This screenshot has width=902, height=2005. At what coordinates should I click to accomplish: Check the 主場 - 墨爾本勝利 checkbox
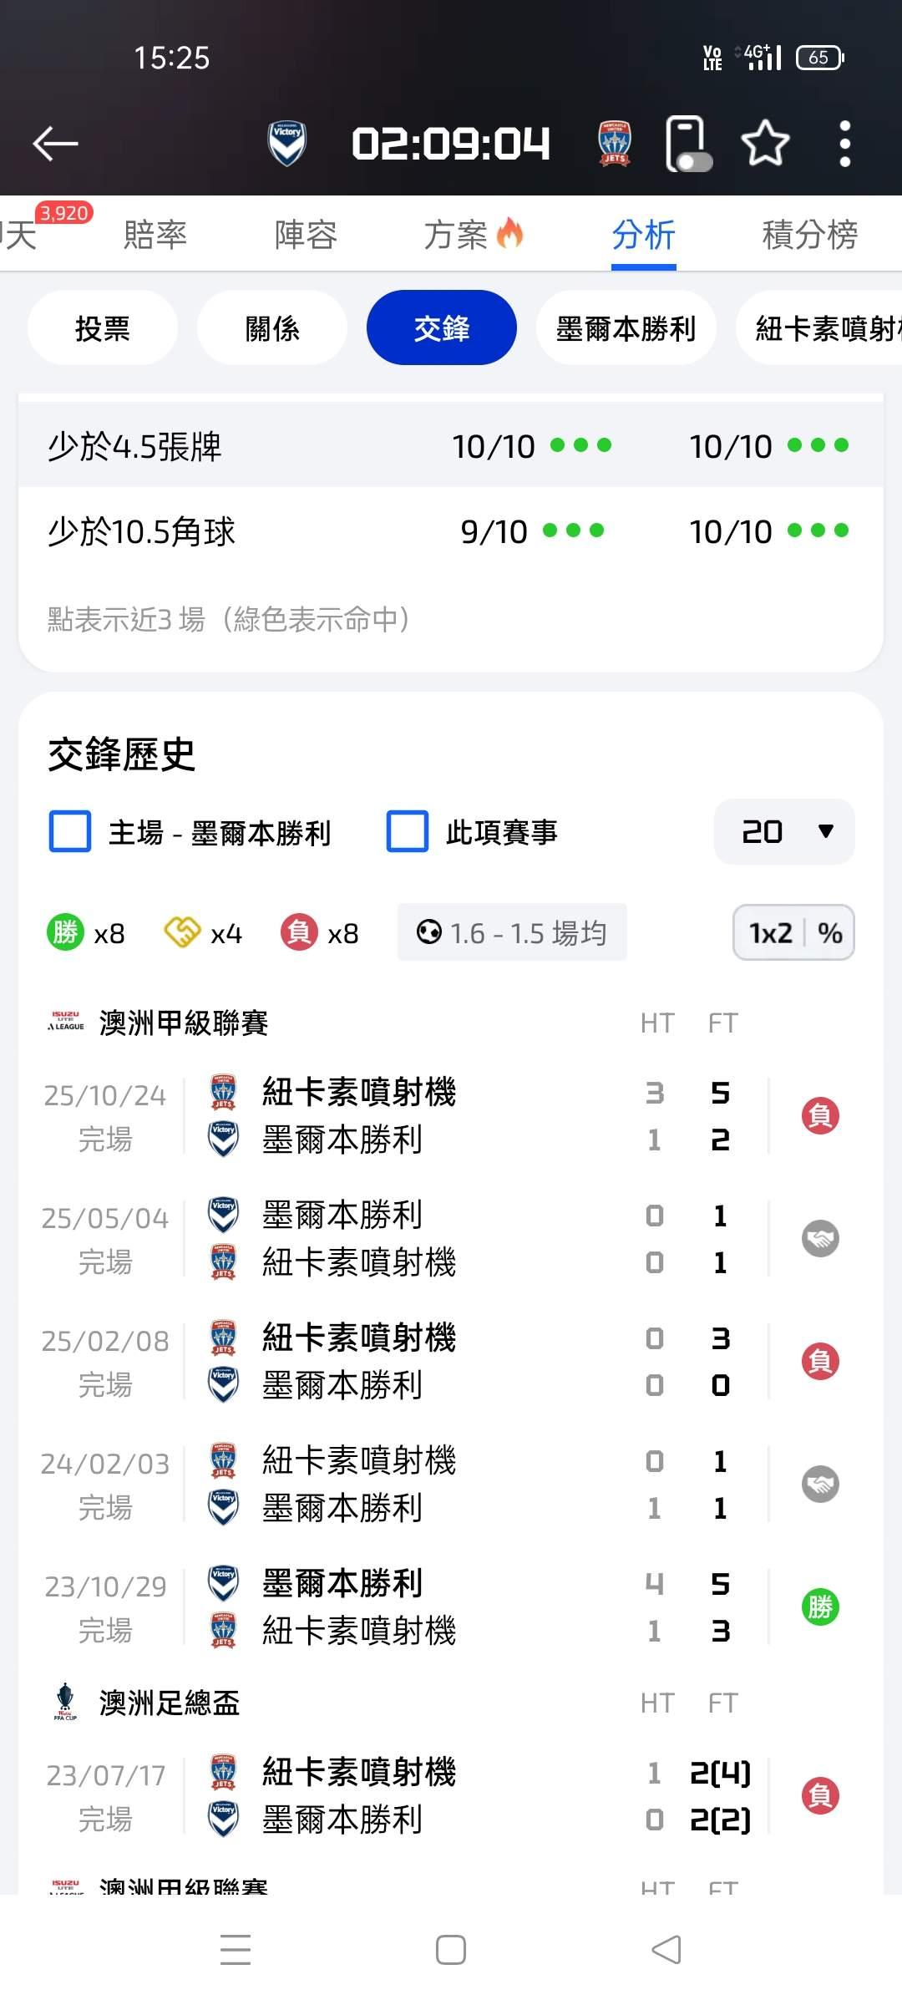(70, 832)
